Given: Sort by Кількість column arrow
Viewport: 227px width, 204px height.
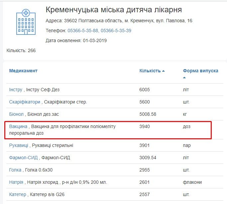Looking at the screenshot, I should click(x=163, y=71).
